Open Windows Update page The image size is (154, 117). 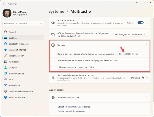pyautogui.click(x=17, y=97)
